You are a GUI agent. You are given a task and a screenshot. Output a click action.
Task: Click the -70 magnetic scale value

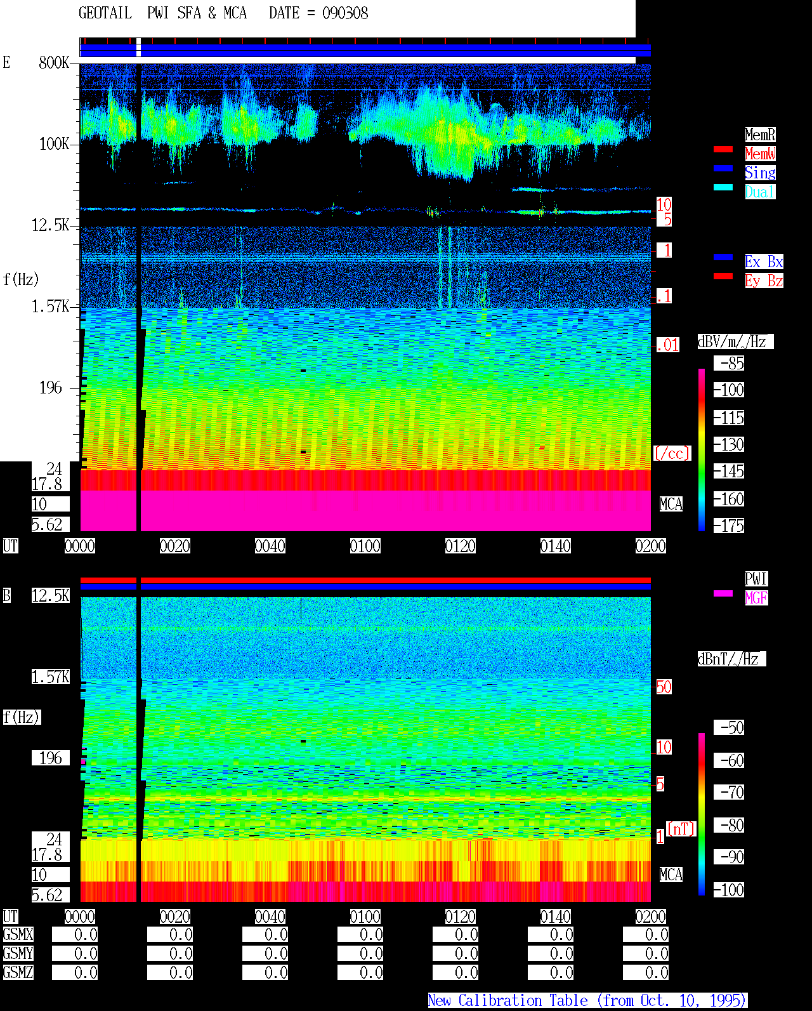(729, 792)
